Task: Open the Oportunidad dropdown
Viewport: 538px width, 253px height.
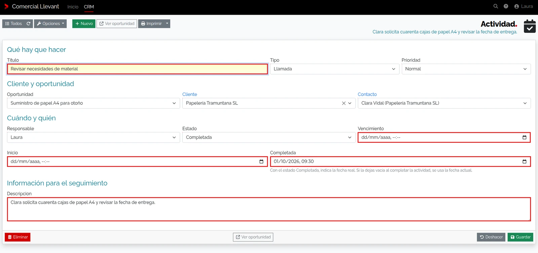Action: 93,103
